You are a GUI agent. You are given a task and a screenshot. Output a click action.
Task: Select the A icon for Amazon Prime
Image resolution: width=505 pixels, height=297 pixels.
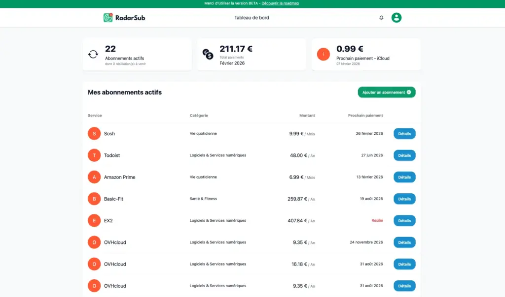(x=94, y=177)
